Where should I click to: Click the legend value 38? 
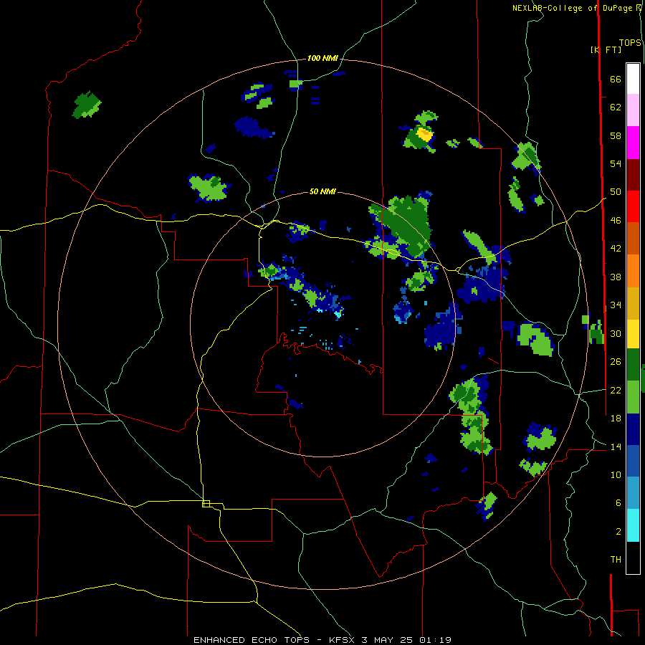tap(616, 277)
